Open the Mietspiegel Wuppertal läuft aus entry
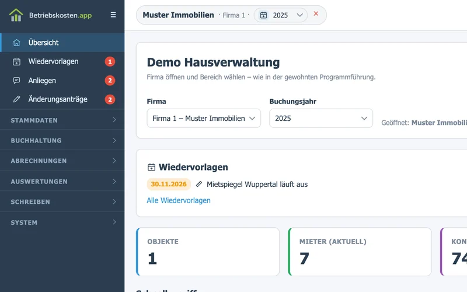 (x=257, y=185)
